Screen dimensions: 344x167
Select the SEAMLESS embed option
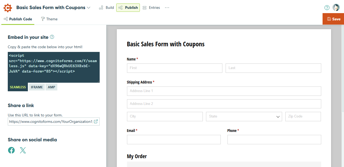coord(18,87)
